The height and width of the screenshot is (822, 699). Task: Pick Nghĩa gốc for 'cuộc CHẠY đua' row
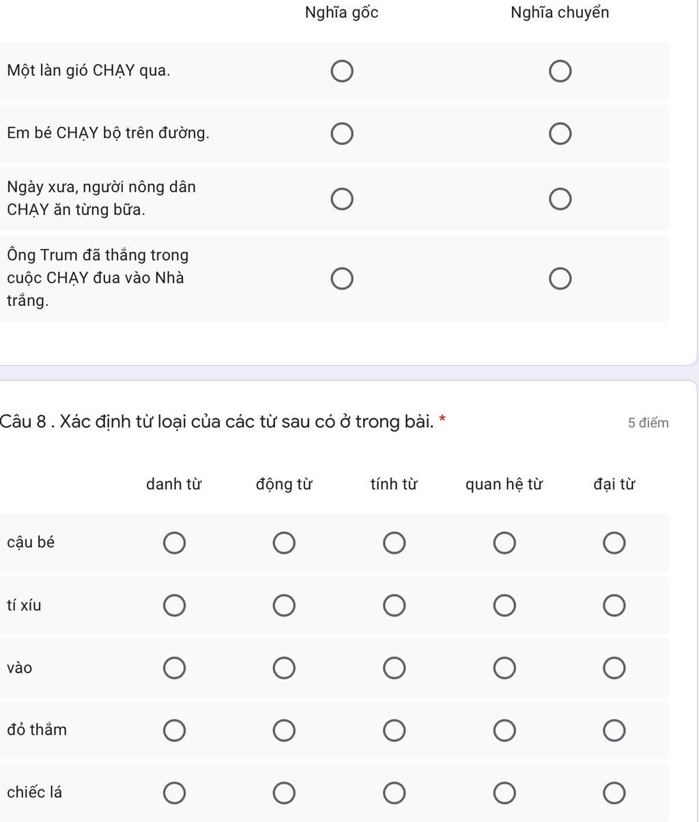(x=342, y=279)
